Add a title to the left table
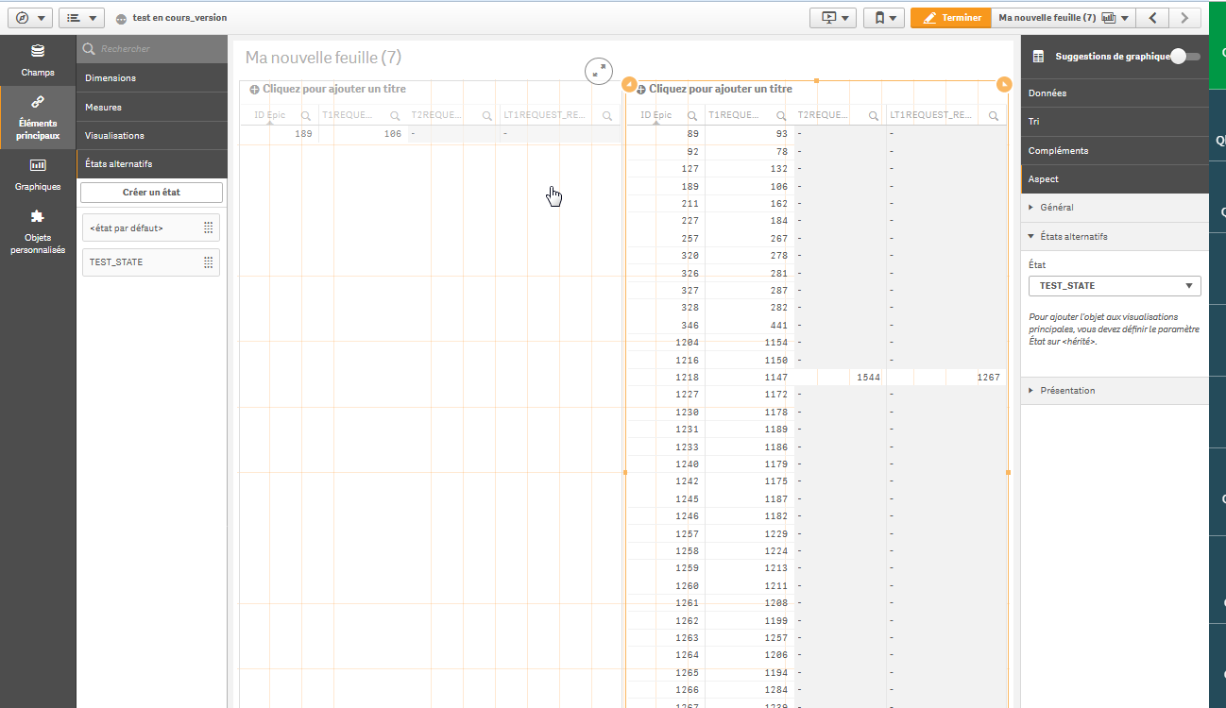The image size is (1226, 708). click(x=328, y=89)
